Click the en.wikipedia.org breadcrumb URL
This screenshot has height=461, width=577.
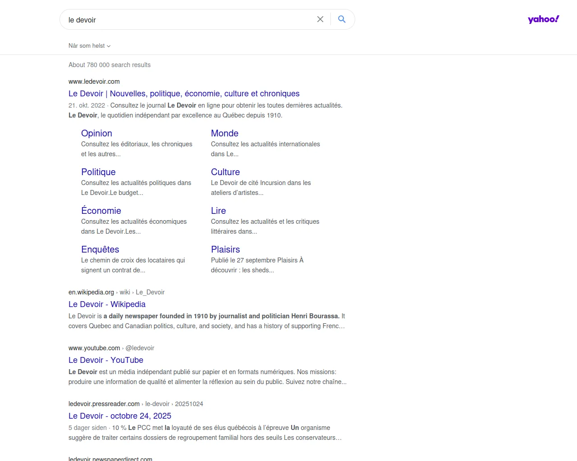click(x=116, y=292)
